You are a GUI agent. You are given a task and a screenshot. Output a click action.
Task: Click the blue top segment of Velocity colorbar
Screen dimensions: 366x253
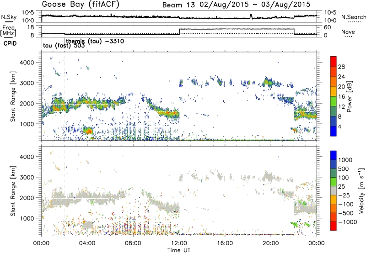334,155
